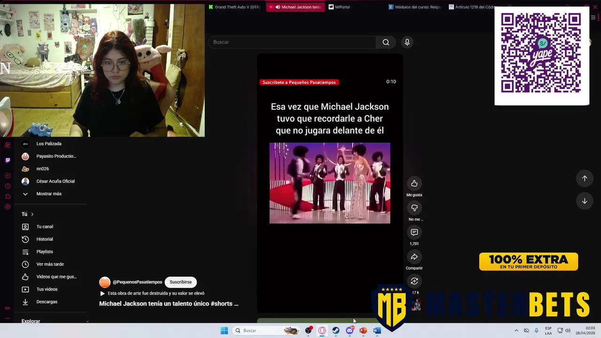Open Los Palizada subscription
601x338 pixels.
[49, 144]
